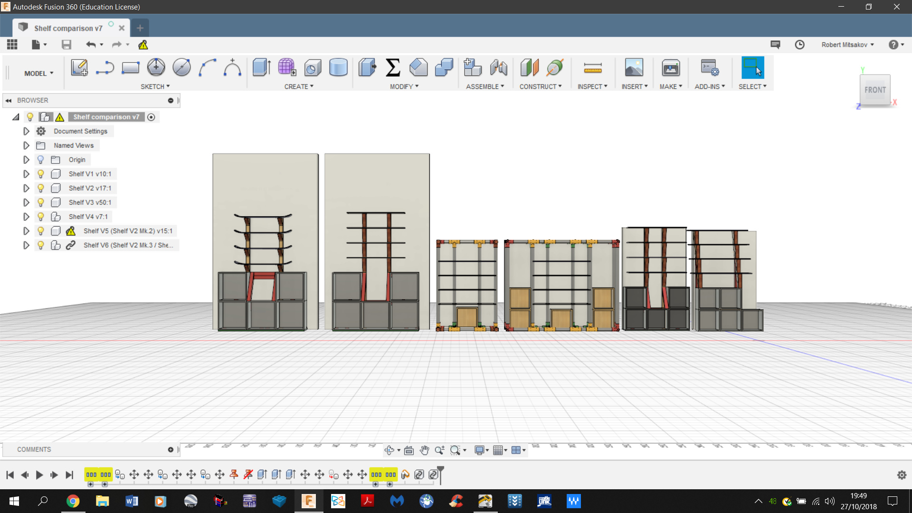Toggle visibility bulb of Shelf V1 v10:1

tap(41, 174)
